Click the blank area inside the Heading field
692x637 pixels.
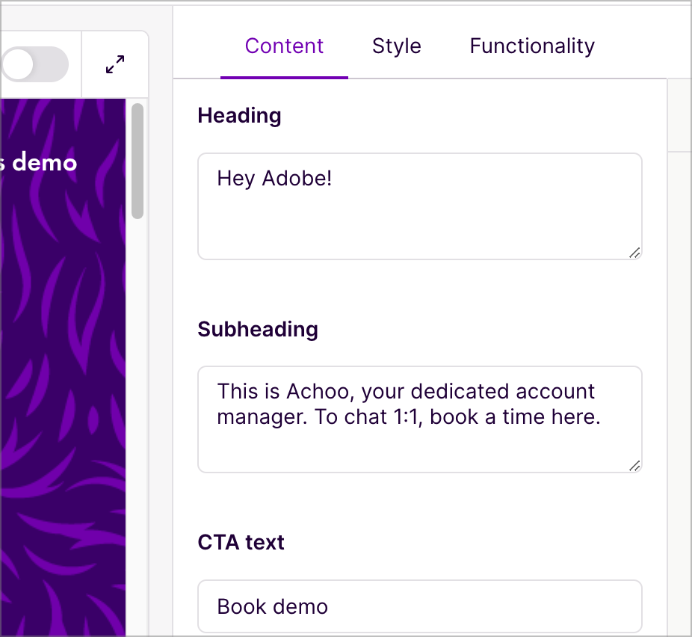(420, 225)
